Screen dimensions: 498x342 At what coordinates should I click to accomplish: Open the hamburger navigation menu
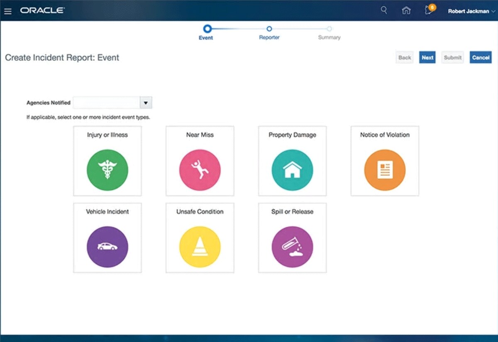point(7,11)
